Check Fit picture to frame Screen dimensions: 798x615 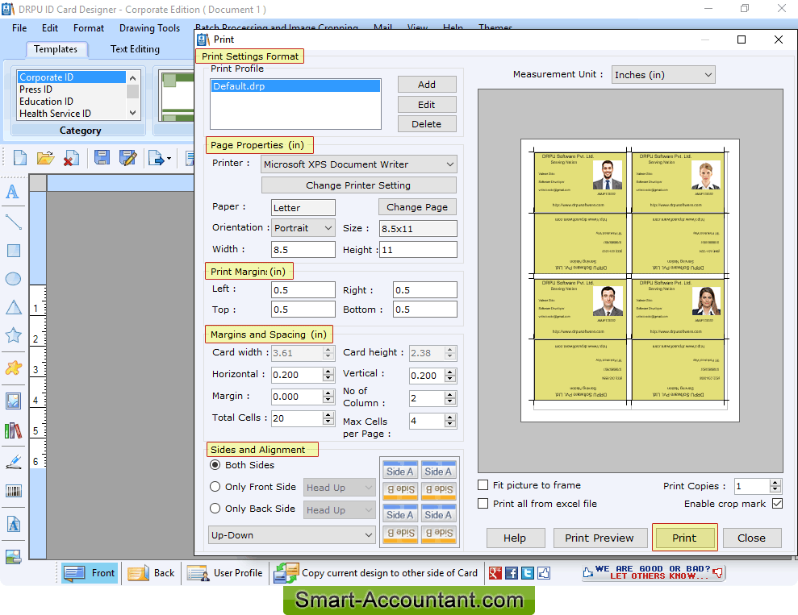coord(483,485)
